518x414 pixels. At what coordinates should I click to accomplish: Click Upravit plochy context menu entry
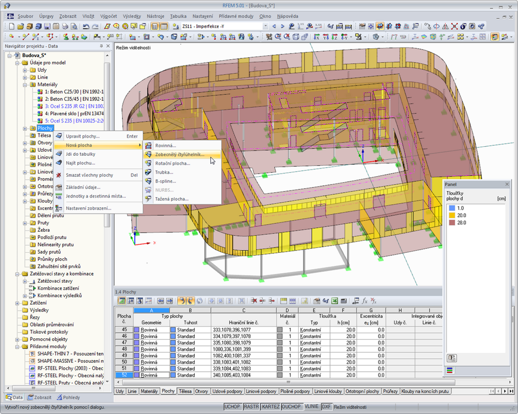83,136
